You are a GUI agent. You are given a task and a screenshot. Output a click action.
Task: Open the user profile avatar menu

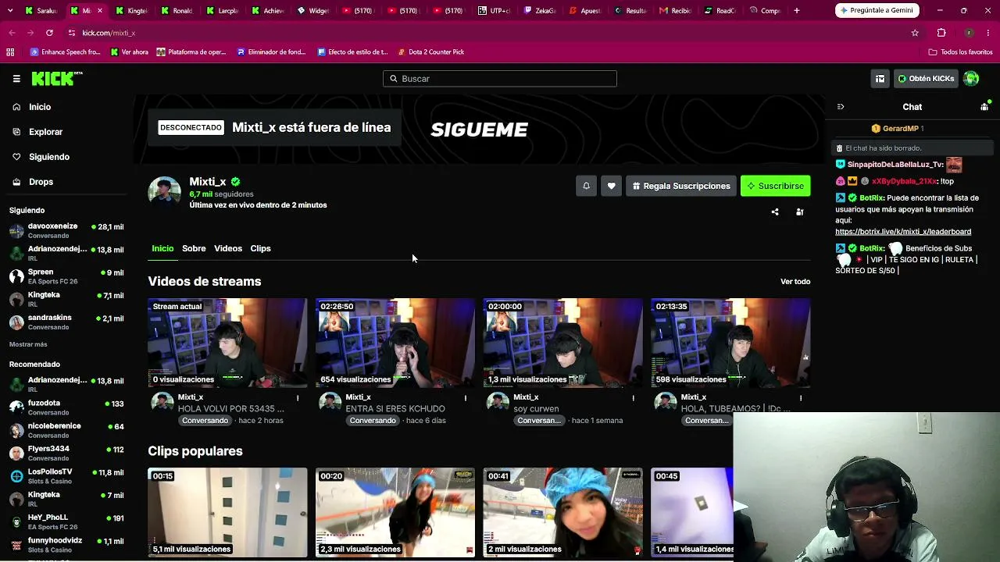pos(971,79)
